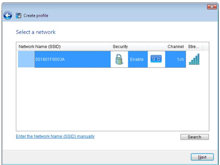Sort by Network Name (SSID) column header
The width and height of the screenshot is (220, 165).
click(63, 46)
